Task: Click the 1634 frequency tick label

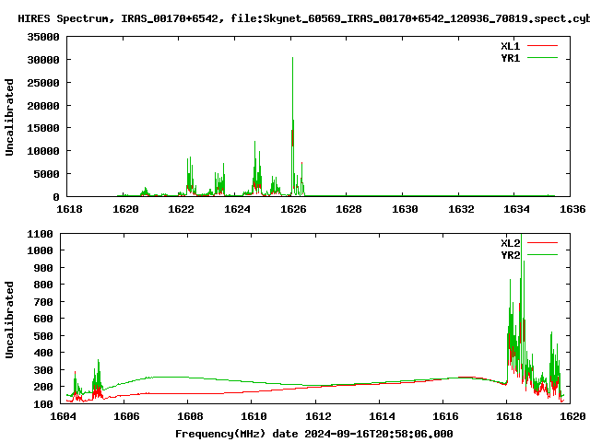Action: 516,209
